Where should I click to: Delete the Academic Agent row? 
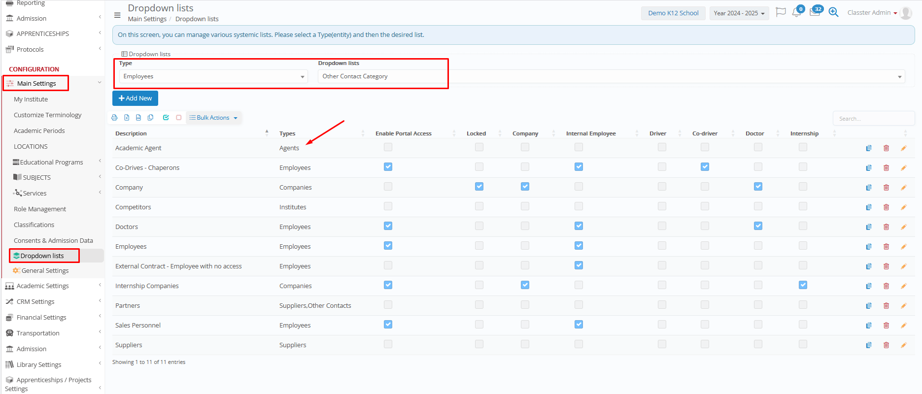point(886,148)
